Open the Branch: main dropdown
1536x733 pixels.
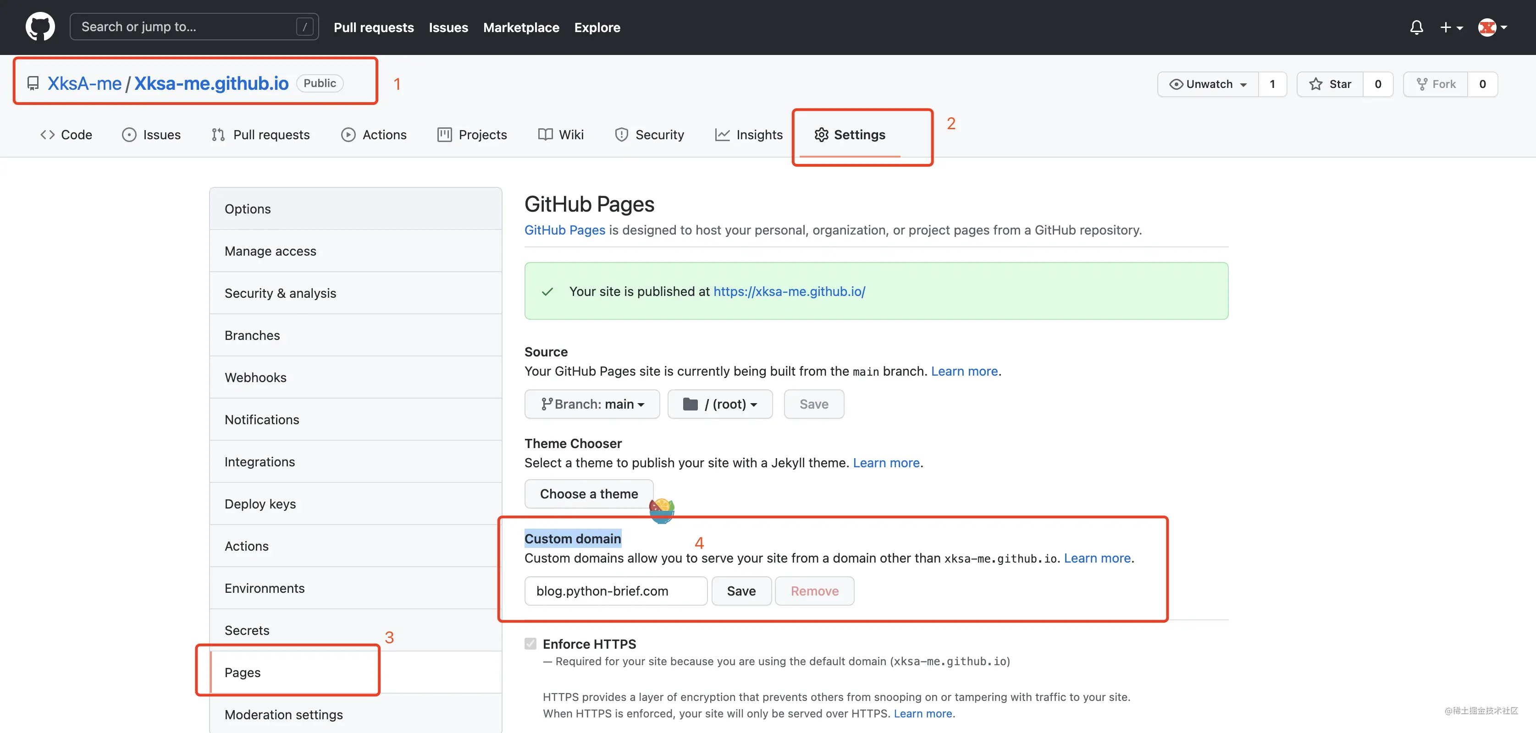coord(592,404)
